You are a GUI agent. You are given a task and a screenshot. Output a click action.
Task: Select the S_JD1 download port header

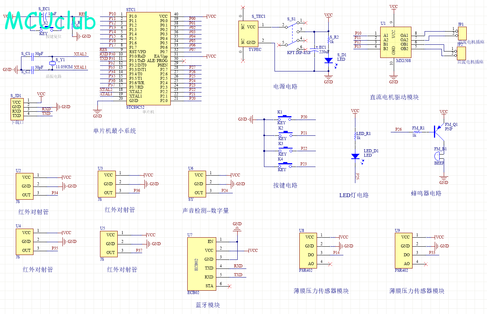tap(17, 109)
